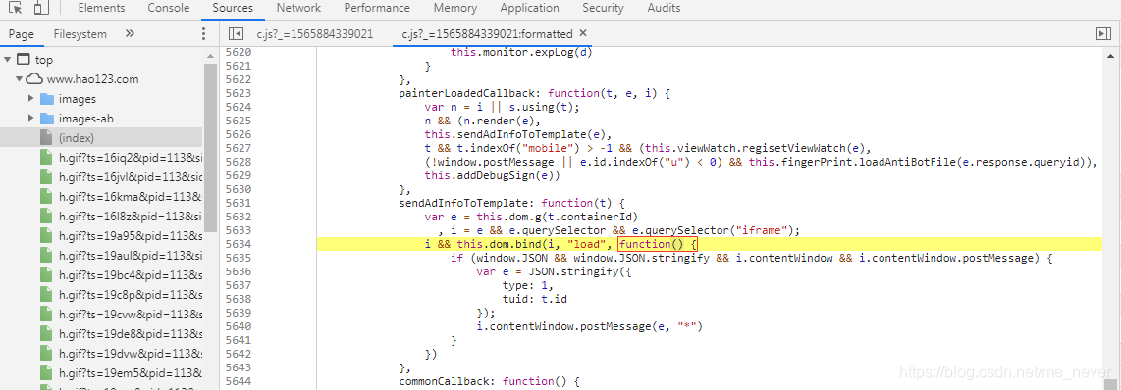The width and height of the screenshot is (1121, 390).
Task: Click file icon of h.gif?ts=16jvl
Action: tap(46, 176)
